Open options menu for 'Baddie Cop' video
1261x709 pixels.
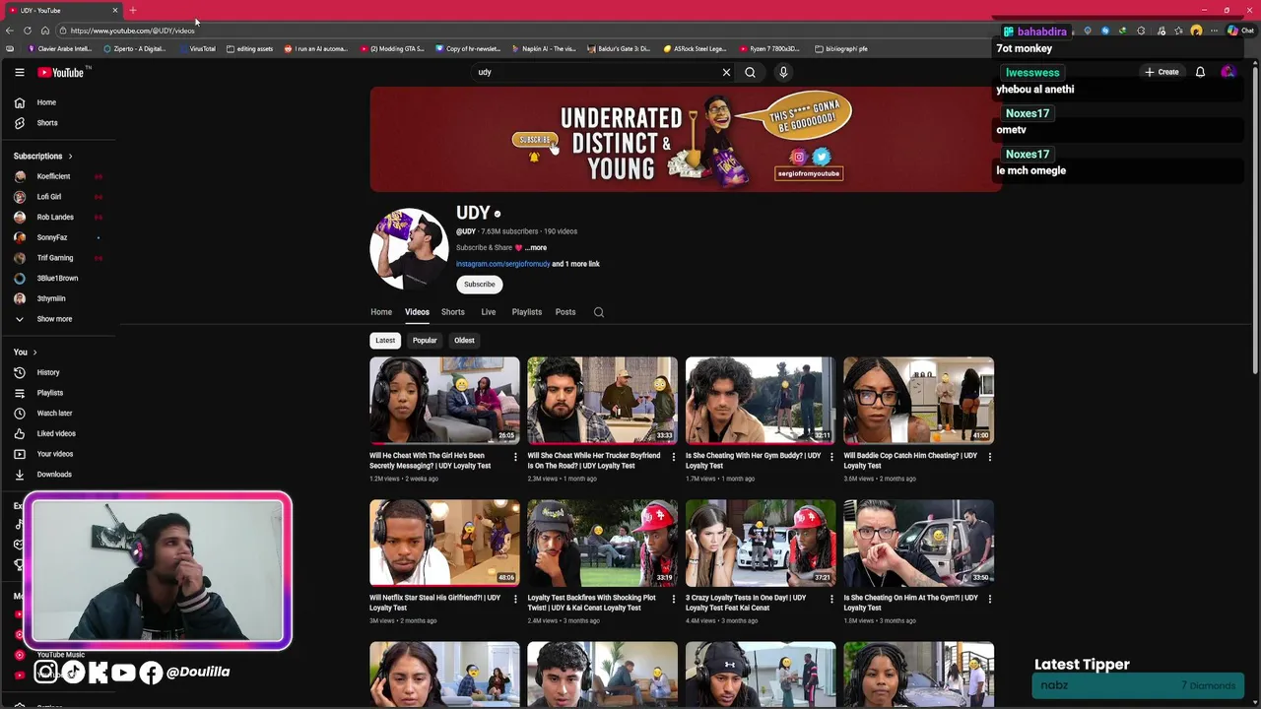[989, 457]
